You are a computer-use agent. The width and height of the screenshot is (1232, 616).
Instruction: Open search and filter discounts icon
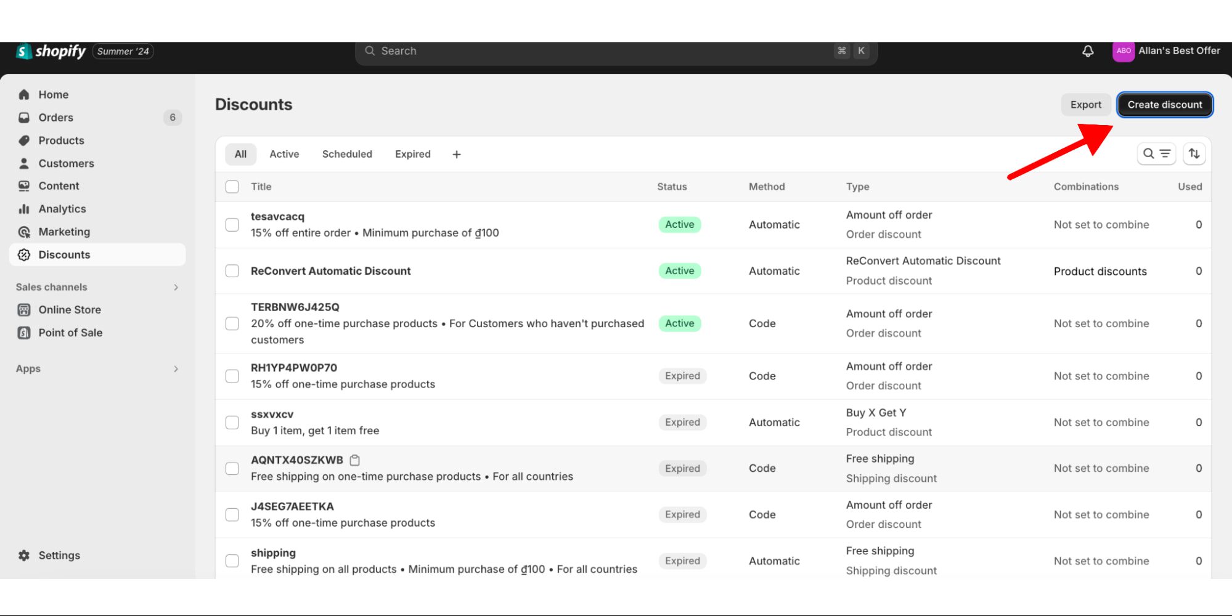point(1156,153)
